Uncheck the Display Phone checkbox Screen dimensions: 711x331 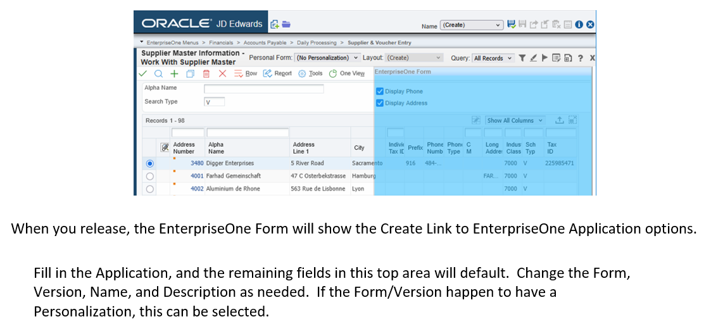[x=380, y=91]
